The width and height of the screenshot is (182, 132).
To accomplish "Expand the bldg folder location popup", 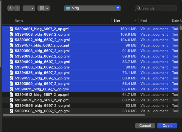I will coord(118,8).
